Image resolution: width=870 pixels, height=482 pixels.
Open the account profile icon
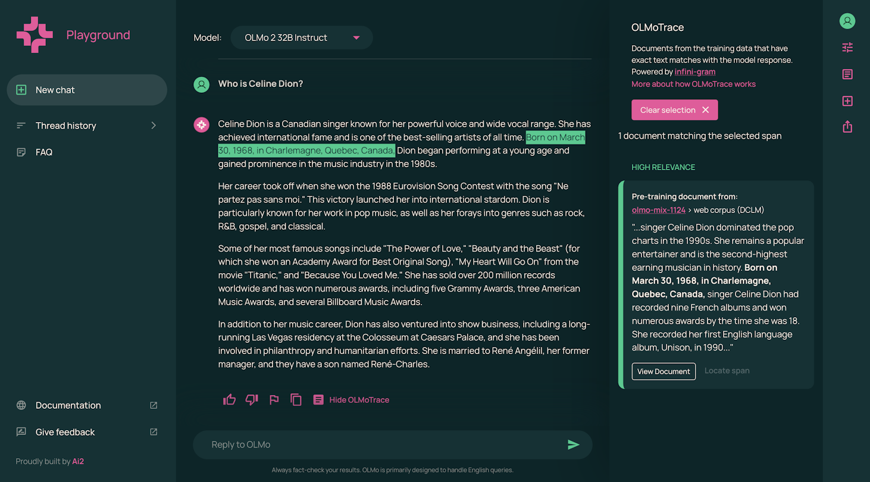[x=847, y=21]
